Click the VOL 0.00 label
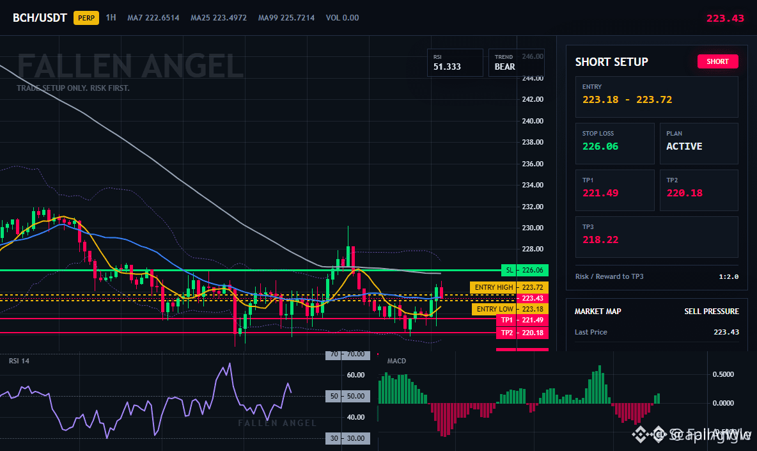This screenshot has height=451, width=757. (x=342, y=18)
